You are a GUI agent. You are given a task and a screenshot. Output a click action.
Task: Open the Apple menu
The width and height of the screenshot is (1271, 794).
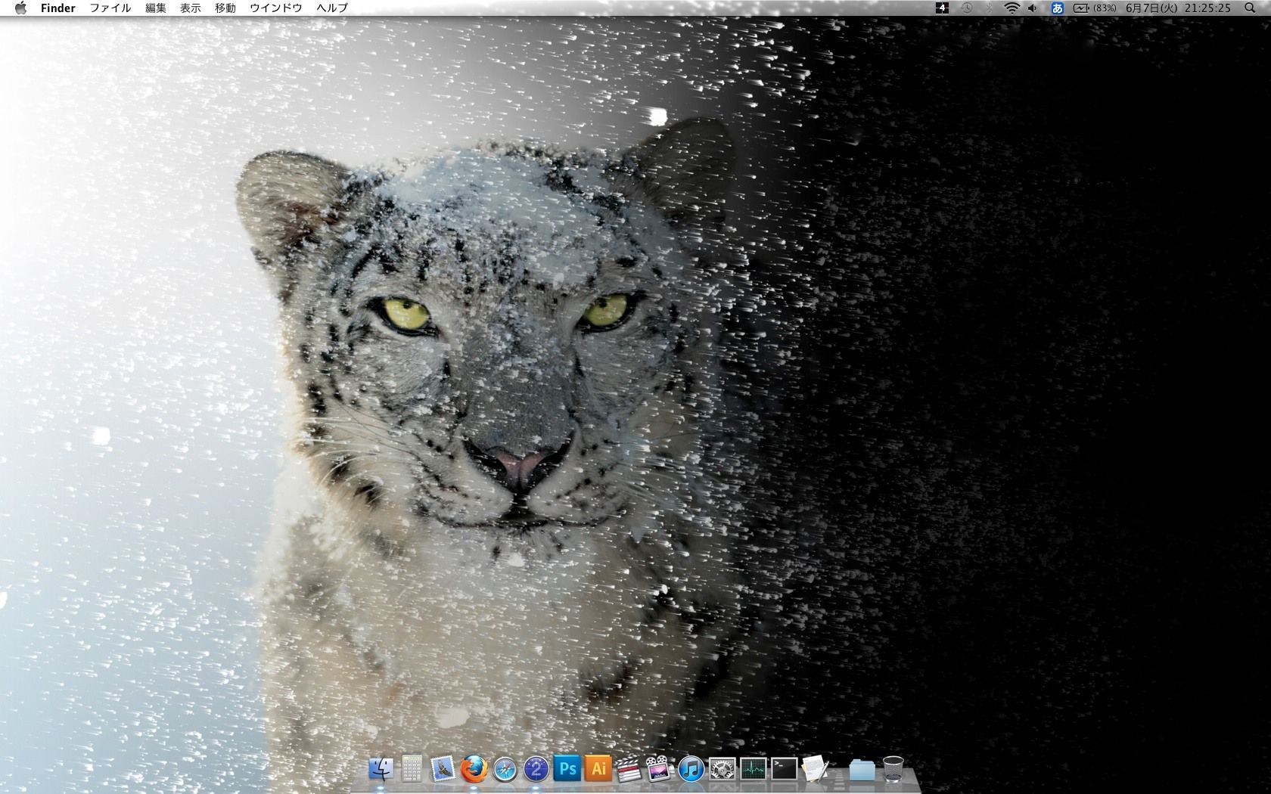click(20, 8)
